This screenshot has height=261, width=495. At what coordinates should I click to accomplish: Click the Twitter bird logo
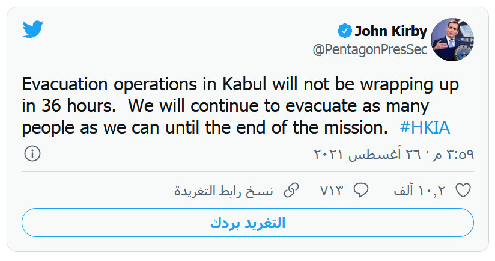pos(33,29)
